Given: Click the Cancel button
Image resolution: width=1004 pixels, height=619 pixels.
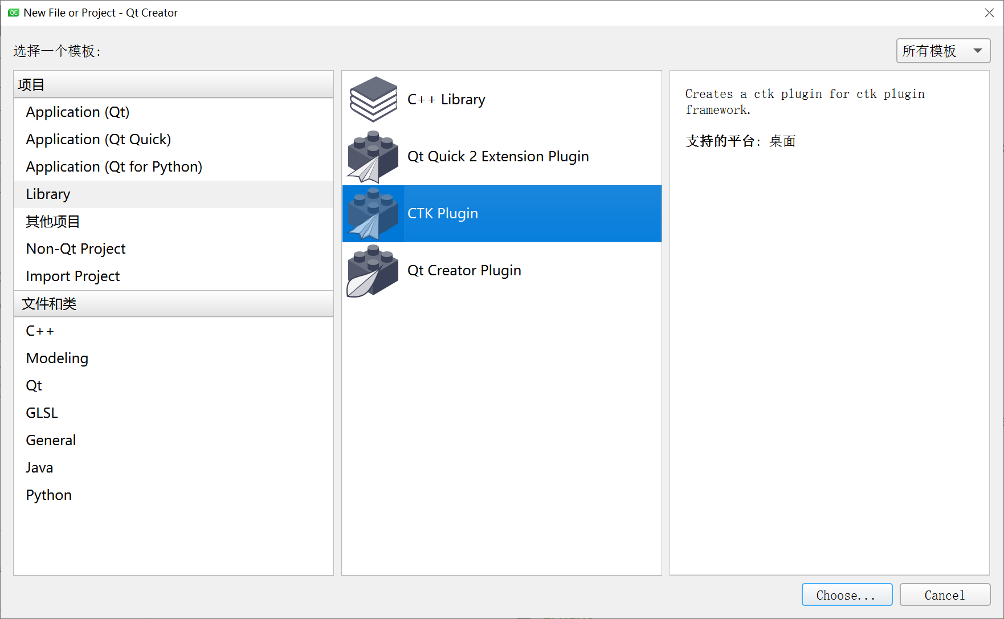Looking at the screenshot, I should (x=945, y=594).
